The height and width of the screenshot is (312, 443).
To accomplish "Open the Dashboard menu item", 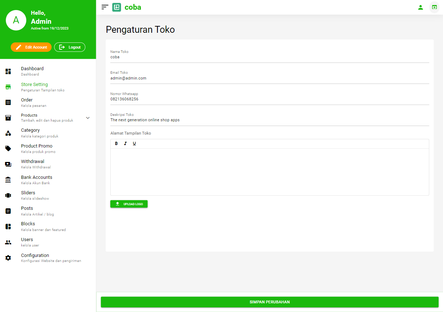I will pos(32,71).
